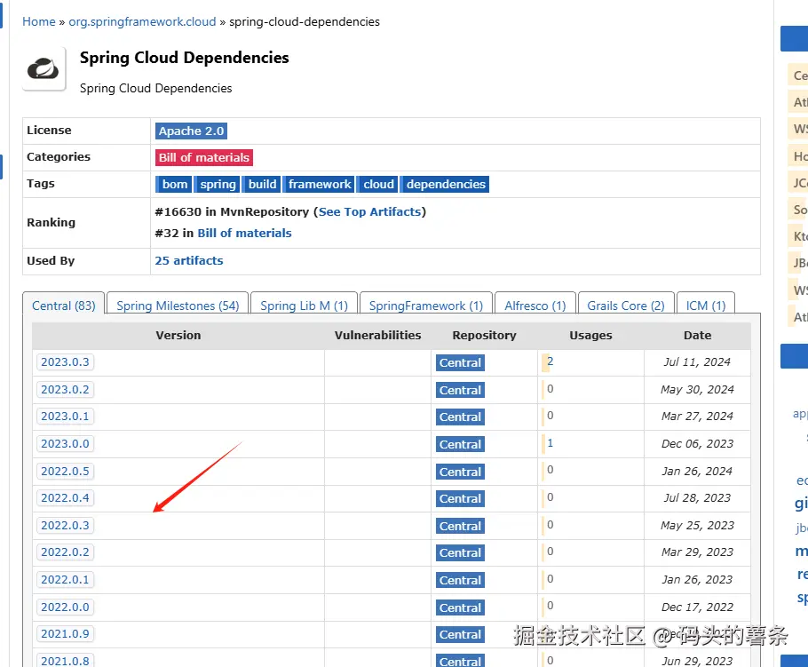This screenshot has width=808, height=667.
Task: Select the bom tag
Action: click(174, 185)
